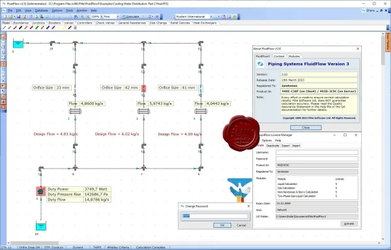This screenshot has height=250, width=391.
Task: Click the Password field in License Manager
Action: 317,159
